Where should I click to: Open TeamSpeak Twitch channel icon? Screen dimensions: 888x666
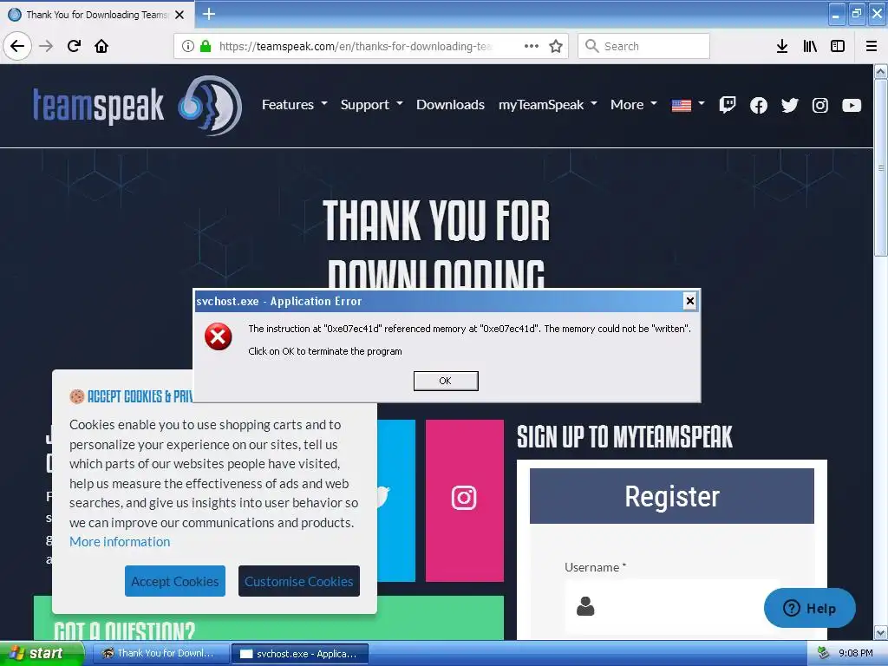click(728, 105)
